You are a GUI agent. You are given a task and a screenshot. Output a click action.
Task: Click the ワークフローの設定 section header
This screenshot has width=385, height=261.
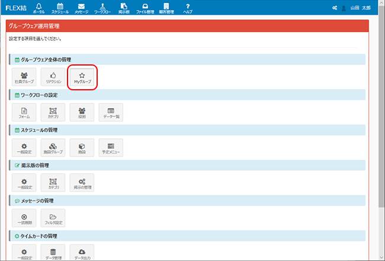point(187,95)
